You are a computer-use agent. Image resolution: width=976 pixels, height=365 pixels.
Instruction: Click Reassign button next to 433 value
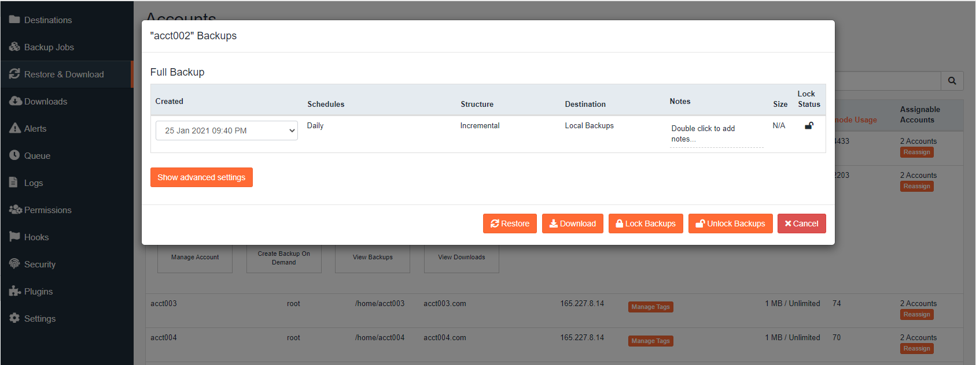click(x=917, y=152)
